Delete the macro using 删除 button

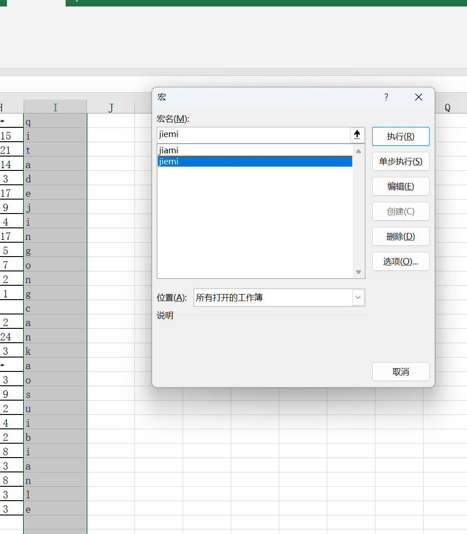(x=400, y=237)
